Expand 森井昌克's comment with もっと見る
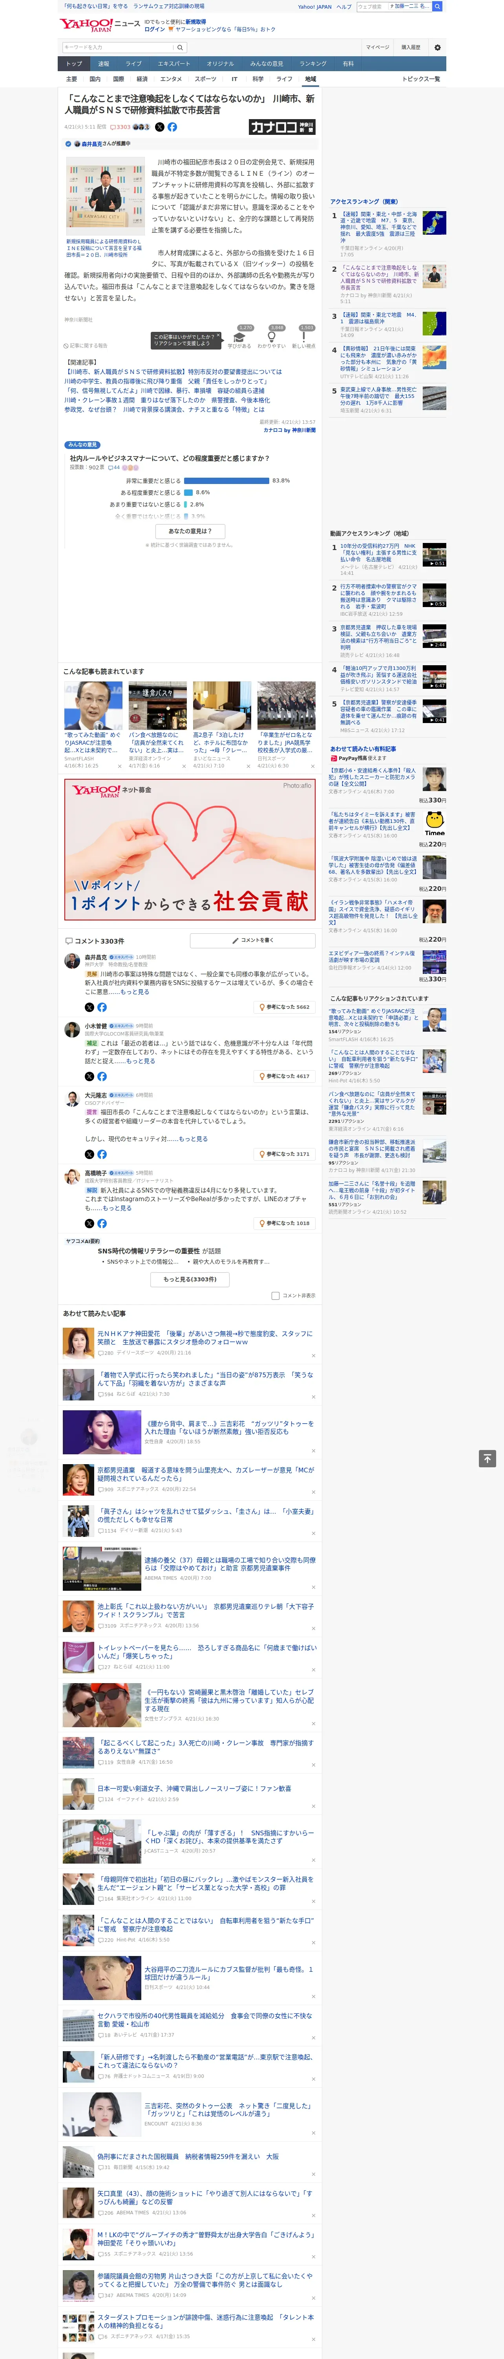Viewport: 504px width, 2359px height. tap(135, 992)
